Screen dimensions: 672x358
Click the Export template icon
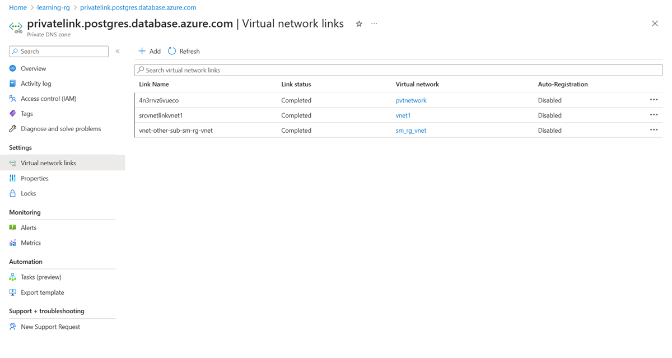pyautogui.click(x=13, y=292)
